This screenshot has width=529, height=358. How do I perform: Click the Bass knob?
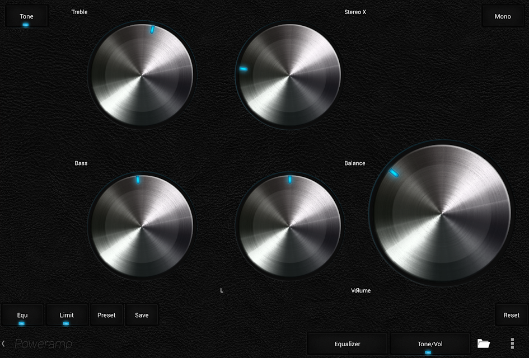point(142,226)
